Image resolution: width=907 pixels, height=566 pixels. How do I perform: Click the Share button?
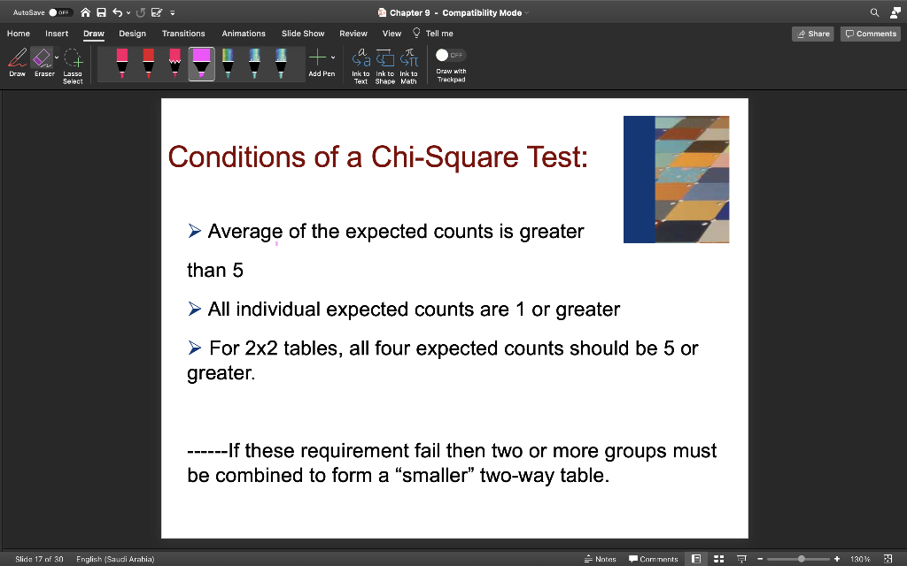813,34
